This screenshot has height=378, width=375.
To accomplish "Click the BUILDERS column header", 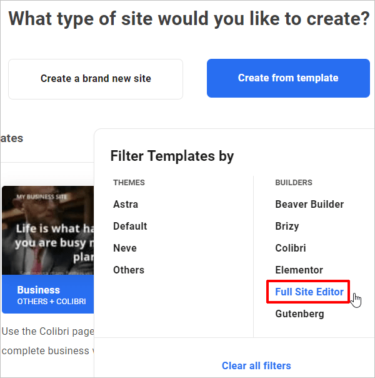I will point(294,183).
